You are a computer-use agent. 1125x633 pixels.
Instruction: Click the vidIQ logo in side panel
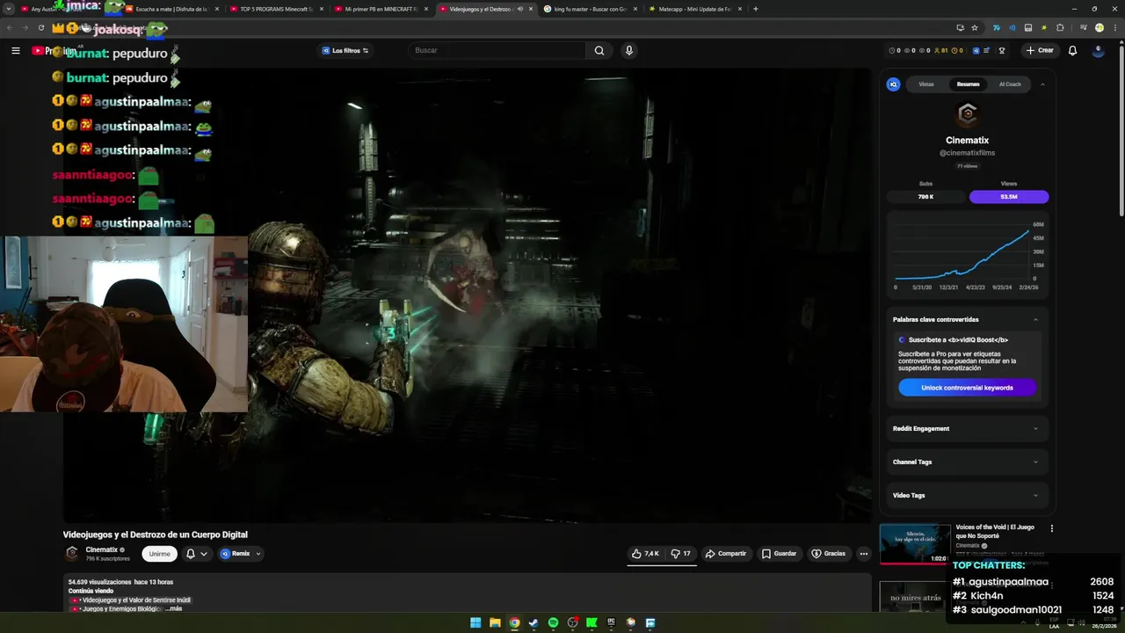(x=893, y=84)
